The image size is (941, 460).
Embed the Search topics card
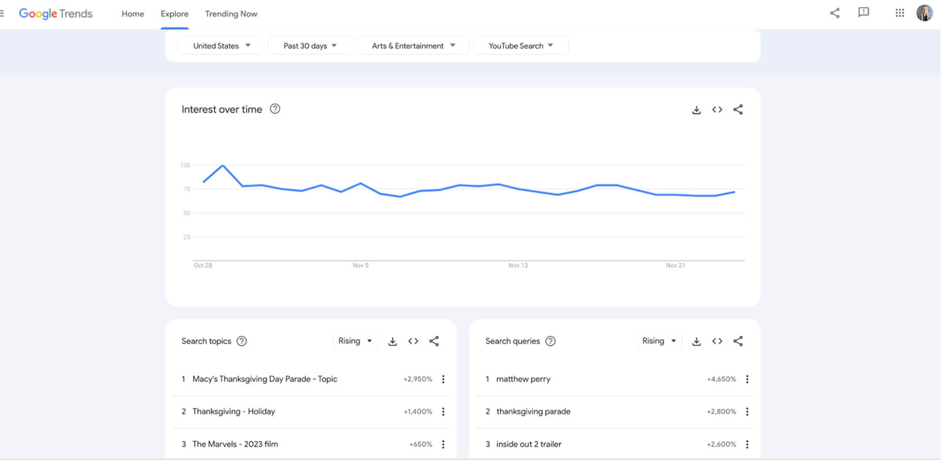click(x=413, y=341)
